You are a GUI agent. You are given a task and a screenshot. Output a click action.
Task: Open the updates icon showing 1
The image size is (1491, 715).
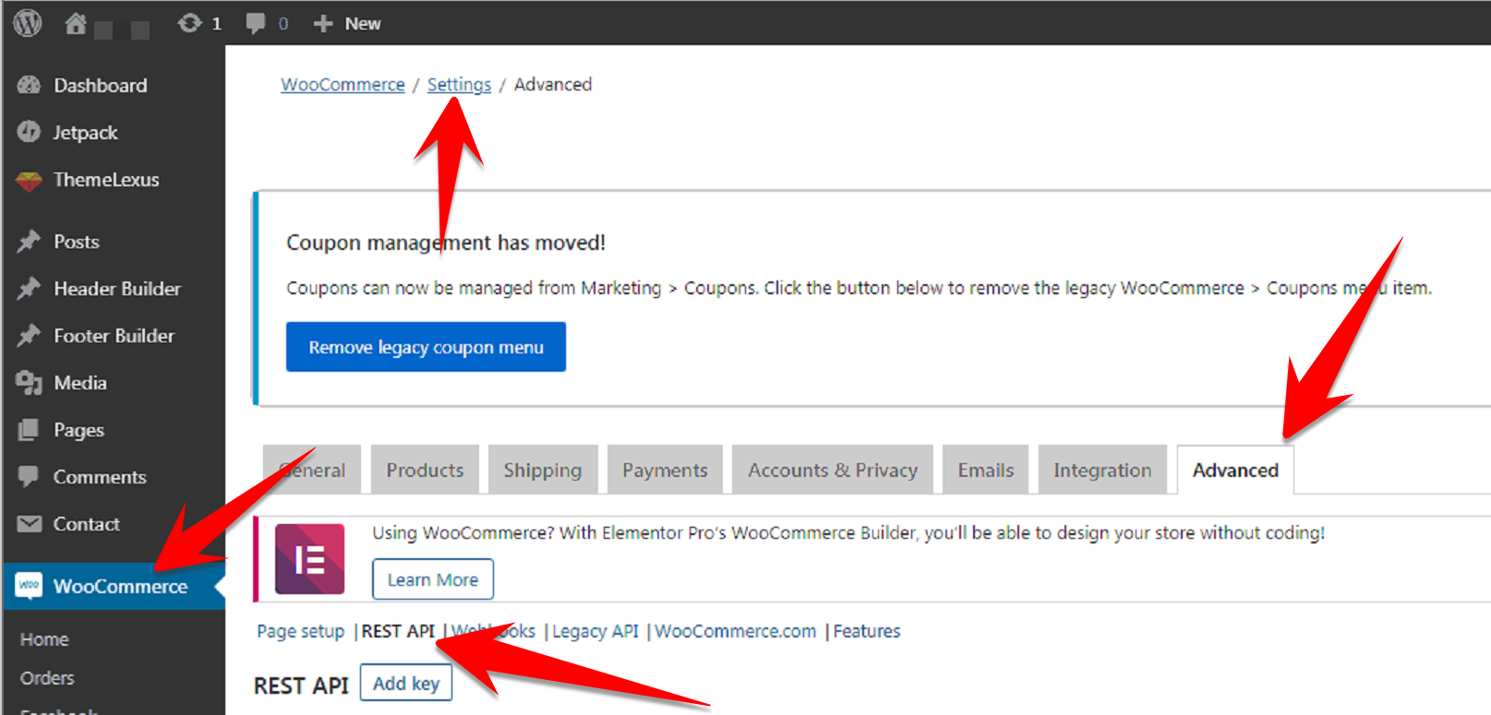[x=189, y=23]
